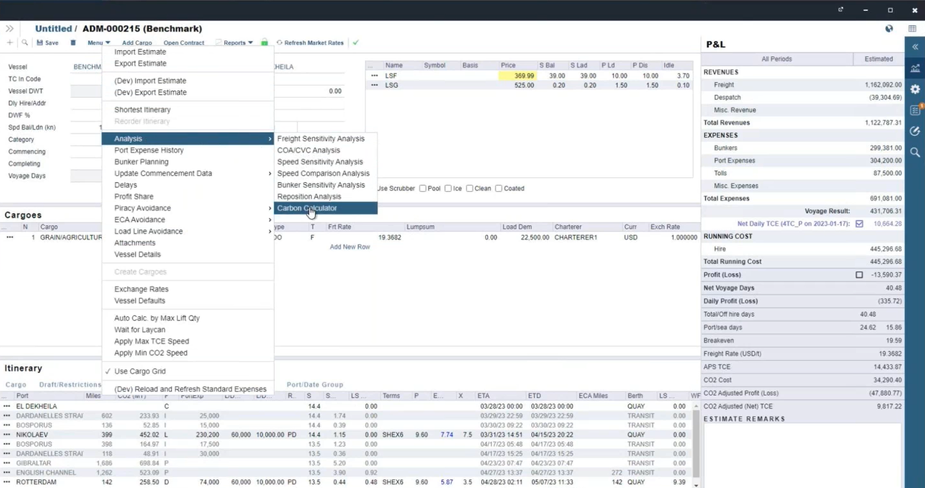Enable the Pool checkbox
The image size is (925, 488).
(x=423, y=189)
